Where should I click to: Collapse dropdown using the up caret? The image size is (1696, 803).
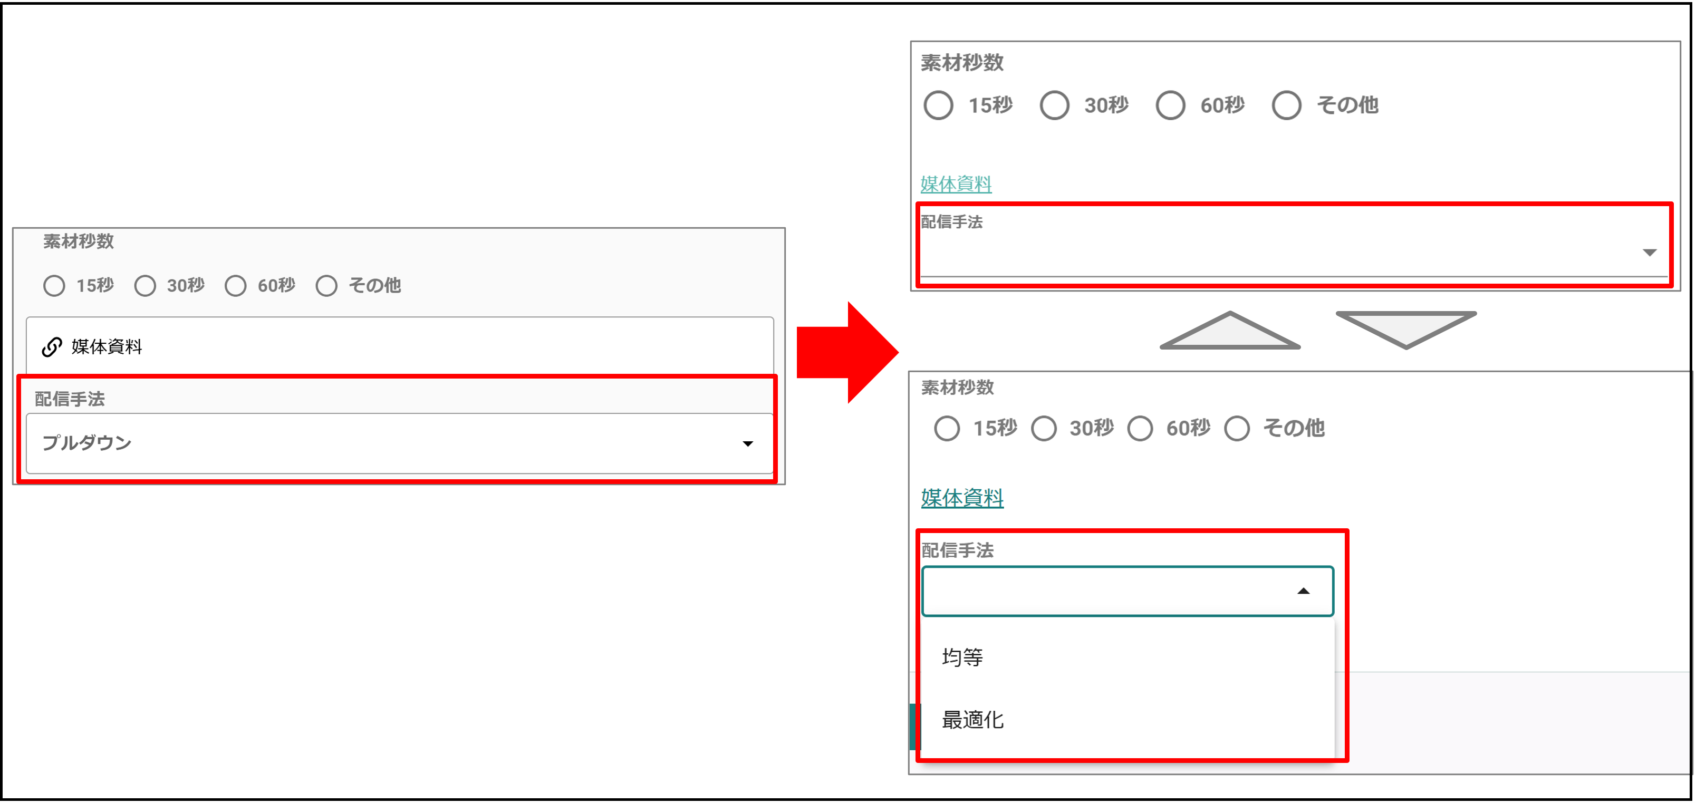(x=1303, y=591)
